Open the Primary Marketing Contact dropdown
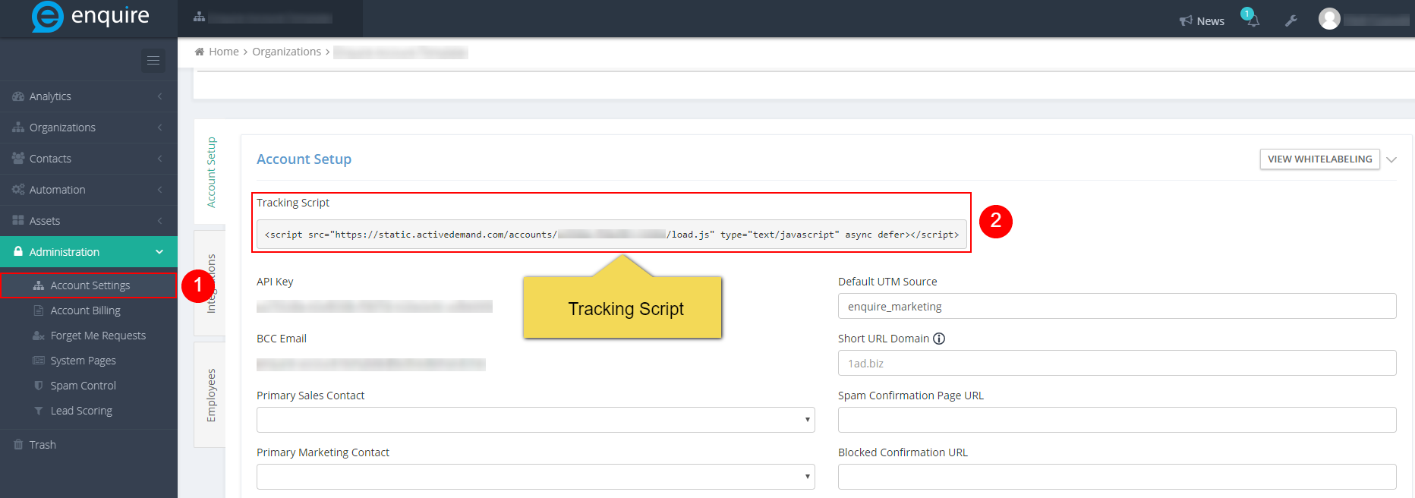 pyautogui.click(x=536, y=477)
